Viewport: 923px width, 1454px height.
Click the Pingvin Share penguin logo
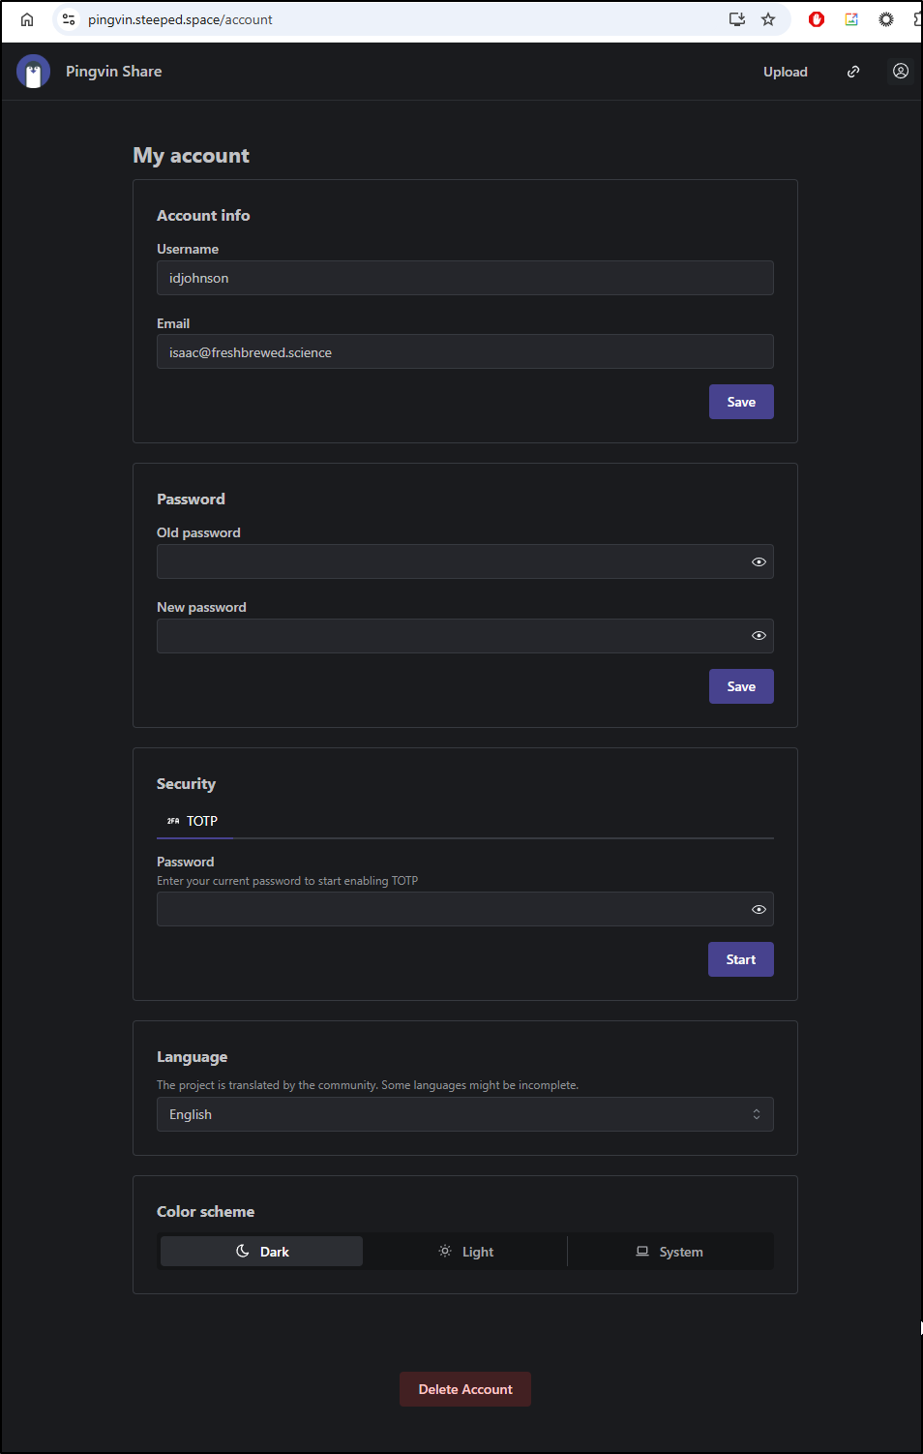click(33, 72)
